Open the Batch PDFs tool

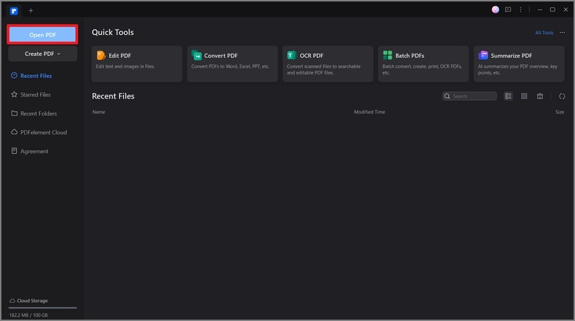point(424,64)
